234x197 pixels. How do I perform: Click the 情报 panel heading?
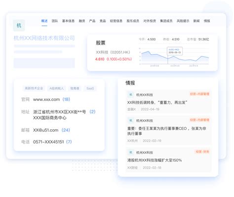coord(130,83)
